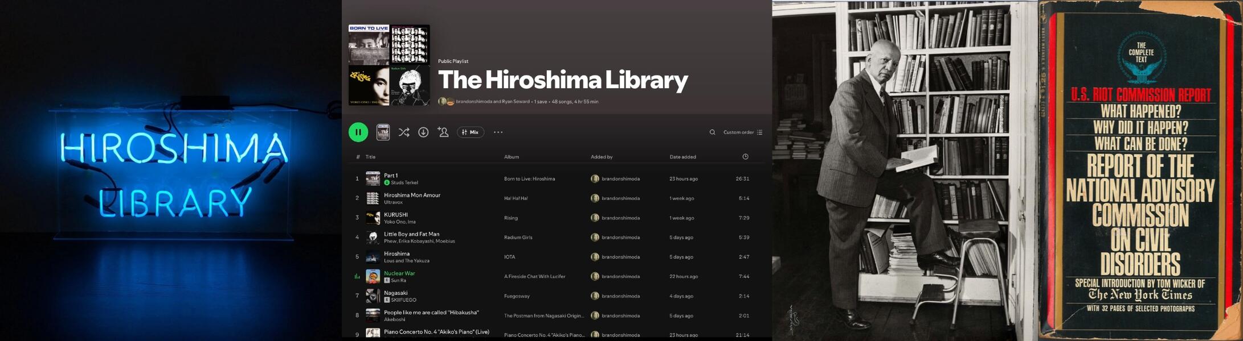The height and width of the screenshot is (341, 1243).
Task: Select track Part 1
Action: [x=391, y=176]
